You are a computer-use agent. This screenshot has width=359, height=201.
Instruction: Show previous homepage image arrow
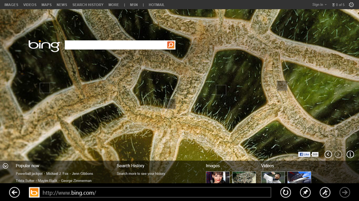328,155
